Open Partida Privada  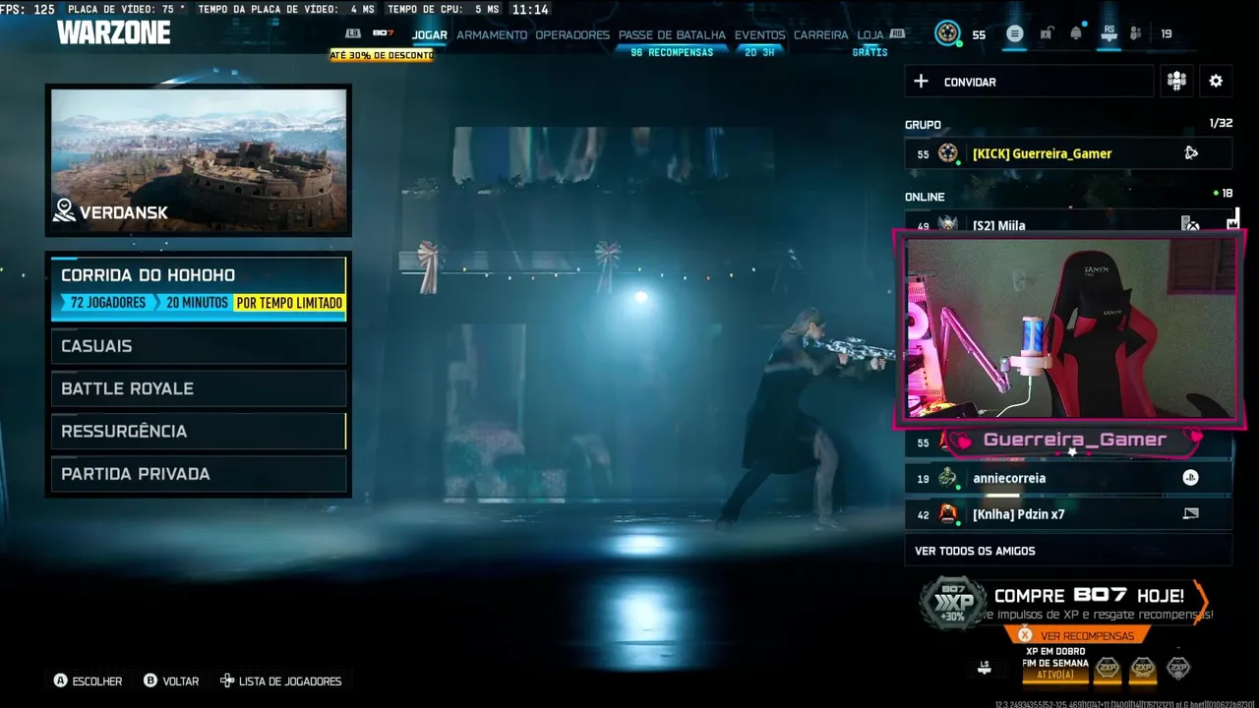pos(199,474)
